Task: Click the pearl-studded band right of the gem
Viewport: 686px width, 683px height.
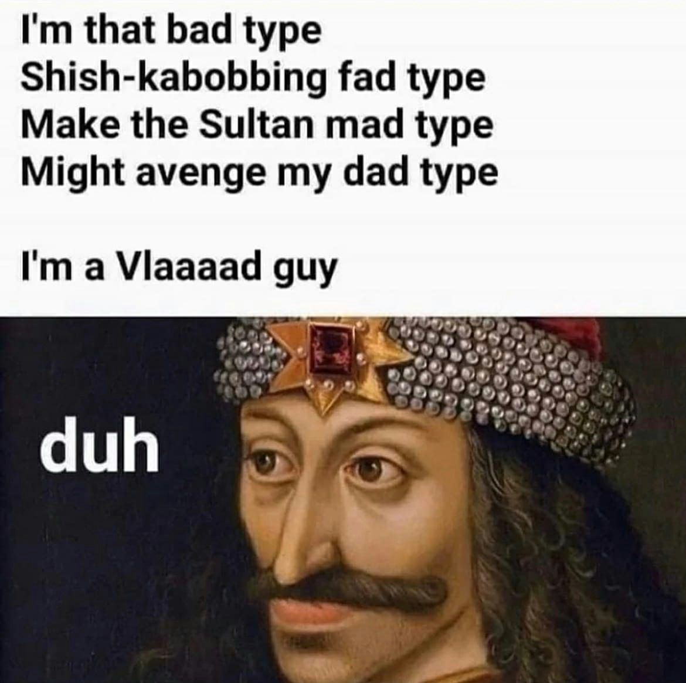Action: tap(503, 385)
